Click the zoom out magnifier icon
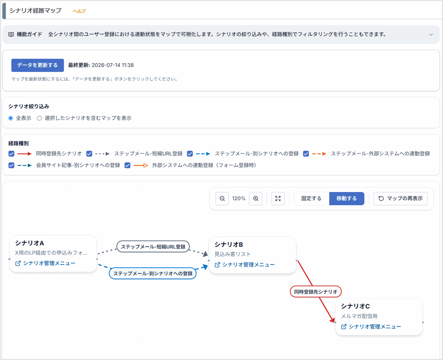The width and height of the screenshot is (443, 360). click(222, 199)
